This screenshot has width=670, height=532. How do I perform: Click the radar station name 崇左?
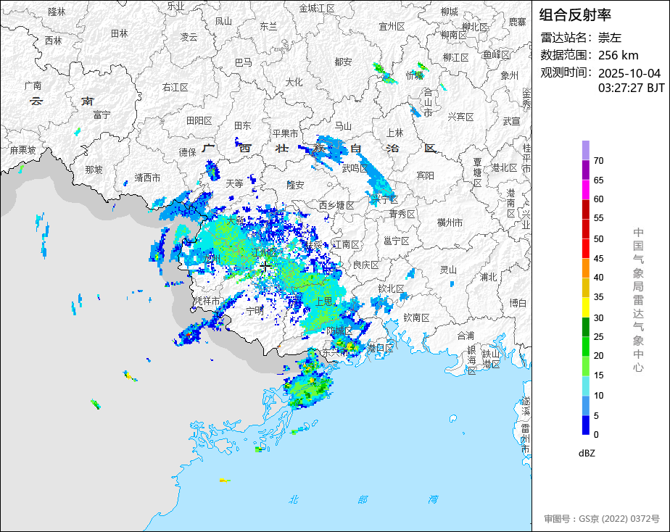coord(610,38)
